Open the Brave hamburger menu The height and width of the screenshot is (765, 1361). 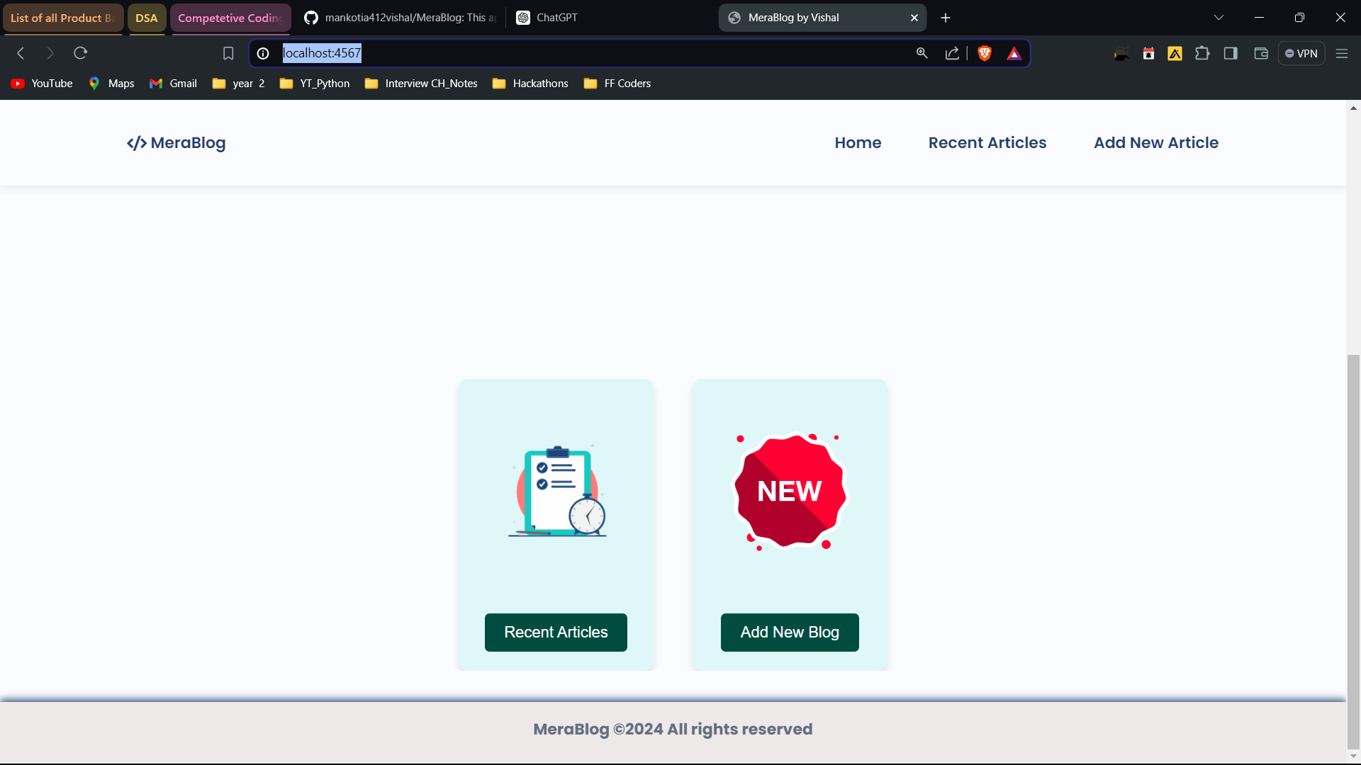coord(1341,53)
